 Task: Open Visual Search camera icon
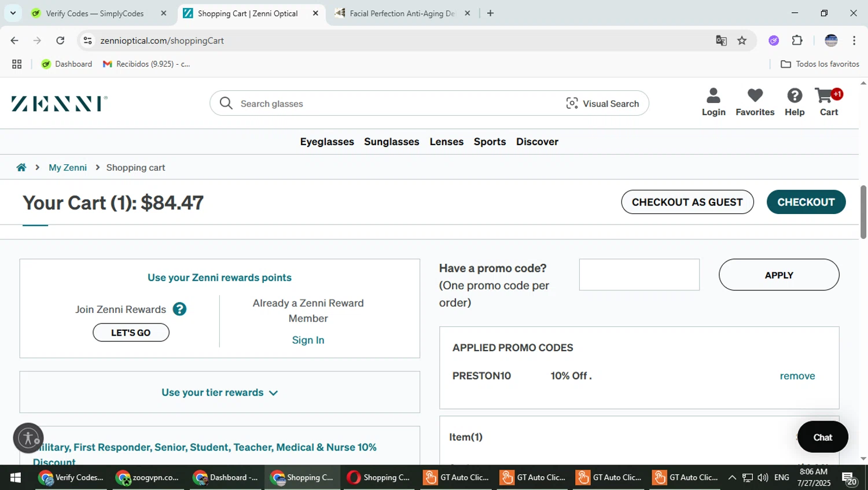pyautogui.click(x=572, y=103)
